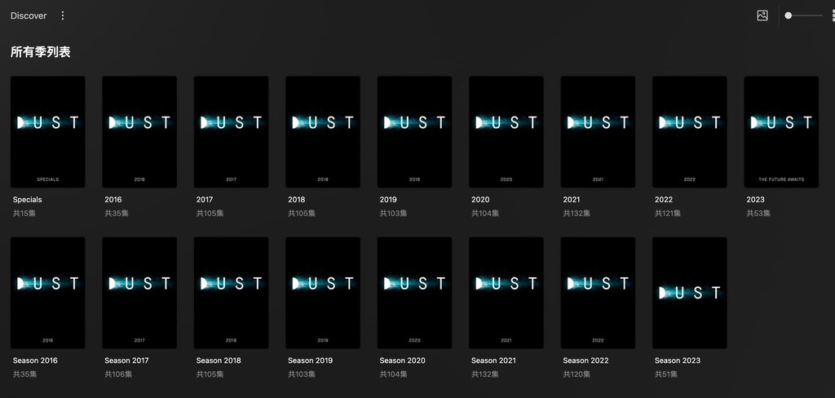
Task: Open the Season 2021 poster
Action: tap(506, 293)
